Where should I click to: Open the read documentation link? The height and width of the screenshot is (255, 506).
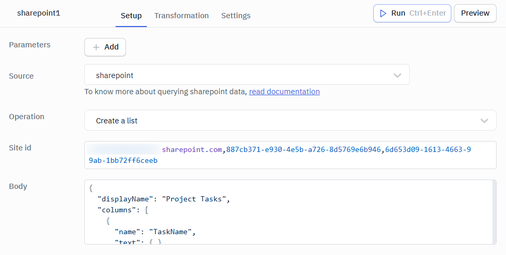click(x=284, y=92)
